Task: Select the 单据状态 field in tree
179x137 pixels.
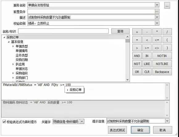Action: pyautogui.click(x=22, y=69)
